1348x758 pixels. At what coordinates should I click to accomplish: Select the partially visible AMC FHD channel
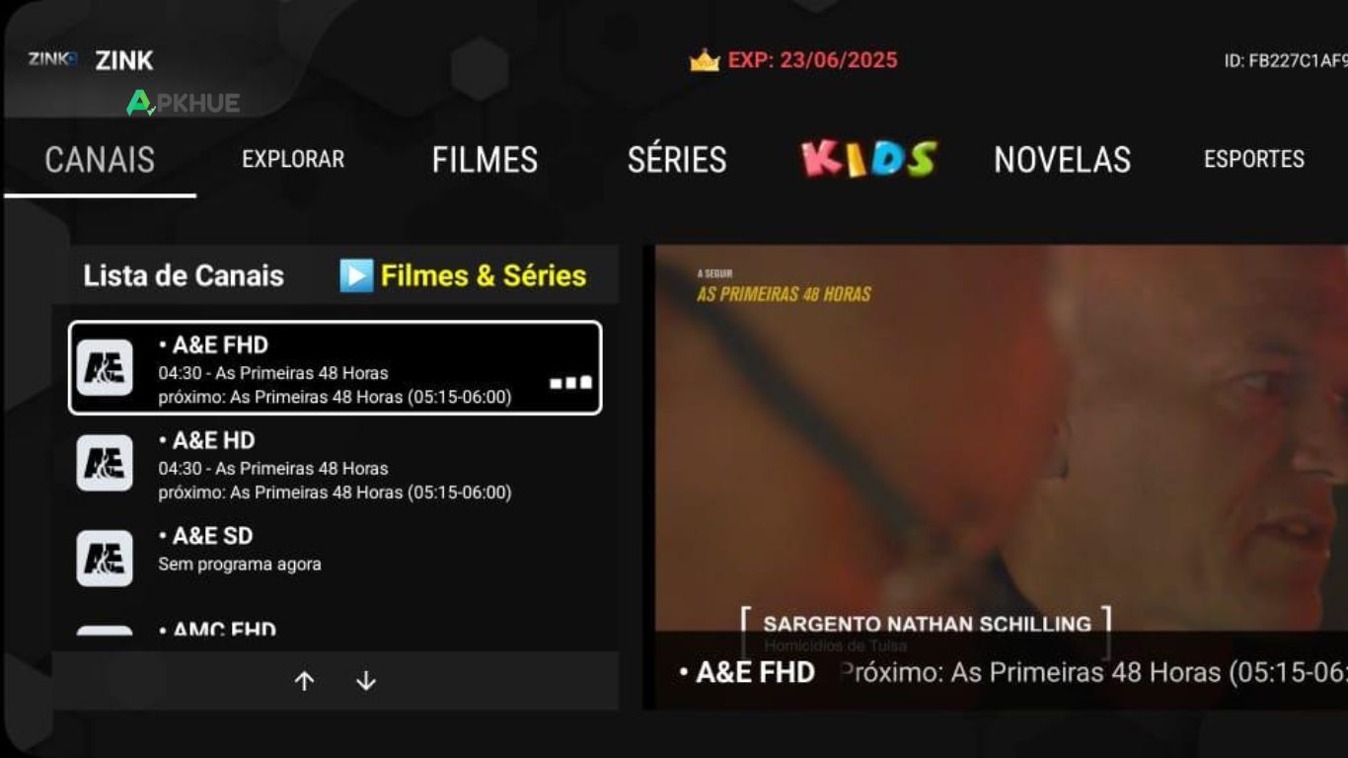tap(335, 629)
